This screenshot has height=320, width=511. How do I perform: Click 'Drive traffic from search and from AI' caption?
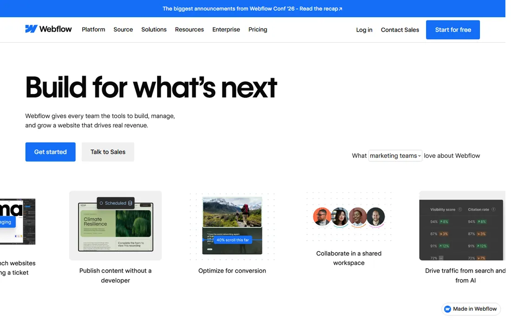pyautogui.click(x=465, y=275)
